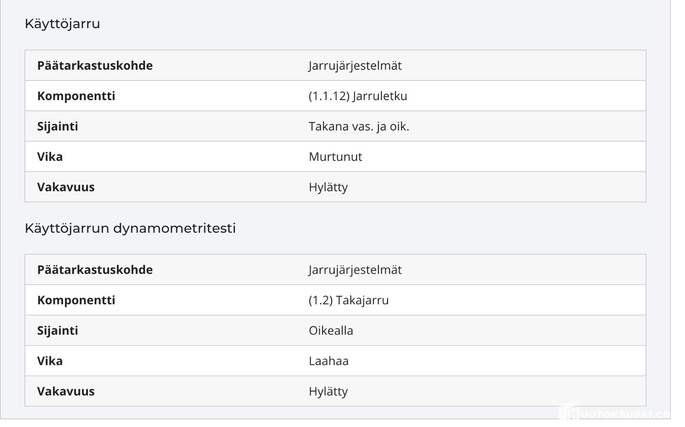Click the first table's Komponentti label
This screenshot has width=685, height=427.
76,96
